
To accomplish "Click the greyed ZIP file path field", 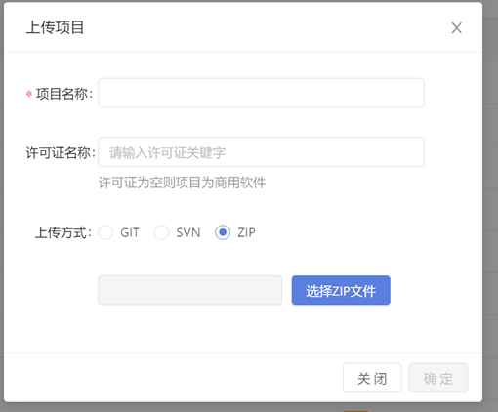I will click(190, 290).
